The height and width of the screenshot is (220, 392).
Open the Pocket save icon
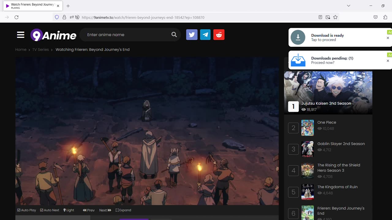[375, 17]
